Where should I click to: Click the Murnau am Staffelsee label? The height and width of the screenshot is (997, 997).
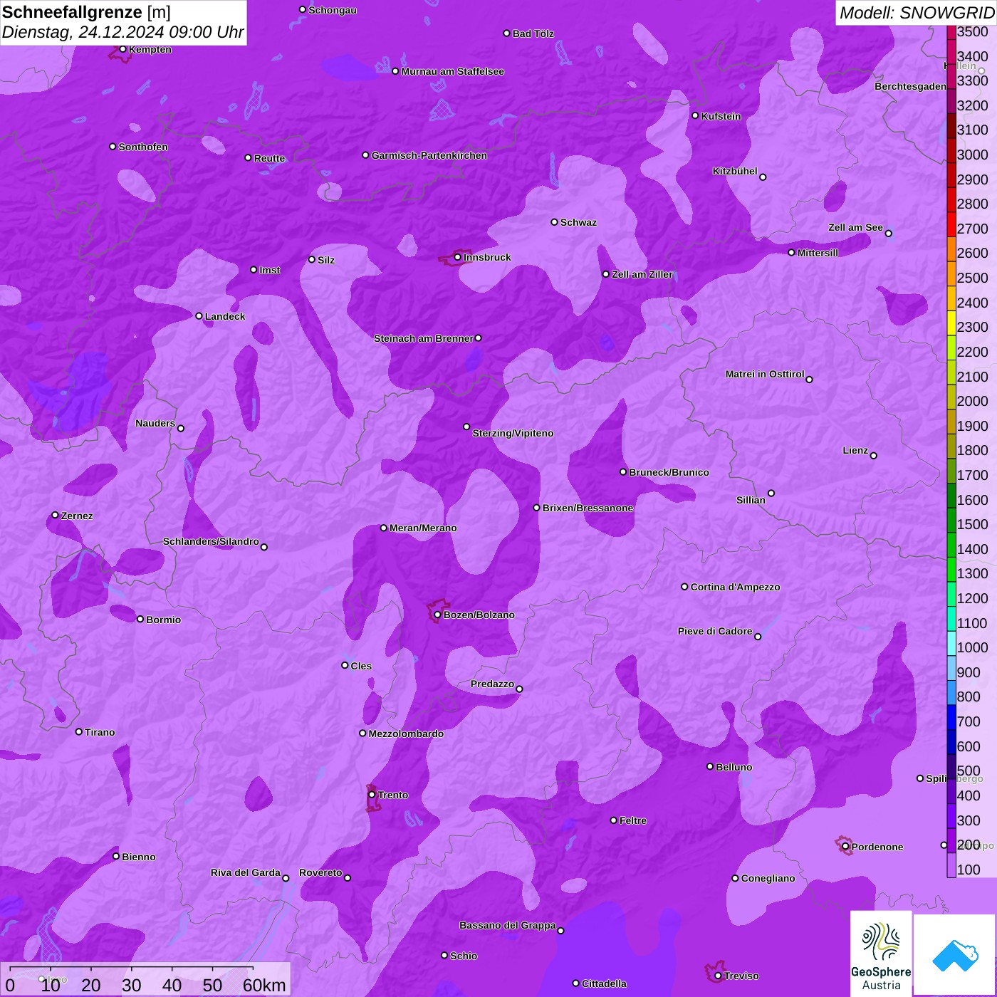(x=453, y=71)
